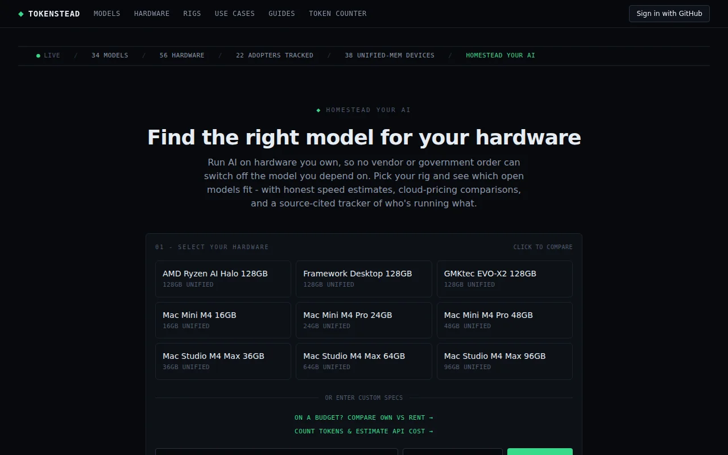This screenshot has width=728, height=455.
Task: Click the Tokenstead diamond logo icon
Action: coord(21,14)
